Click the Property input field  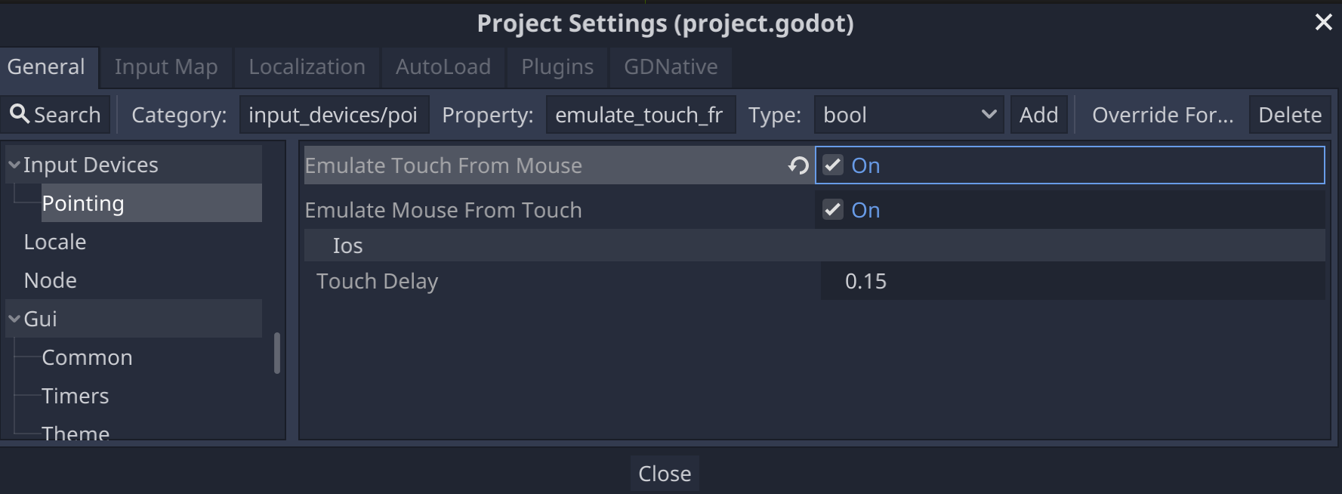(x=640, y=114)
